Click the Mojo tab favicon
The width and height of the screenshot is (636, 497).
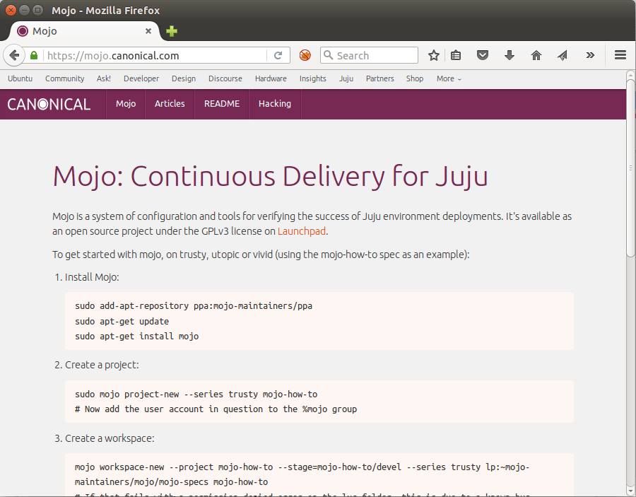(23, 31)
